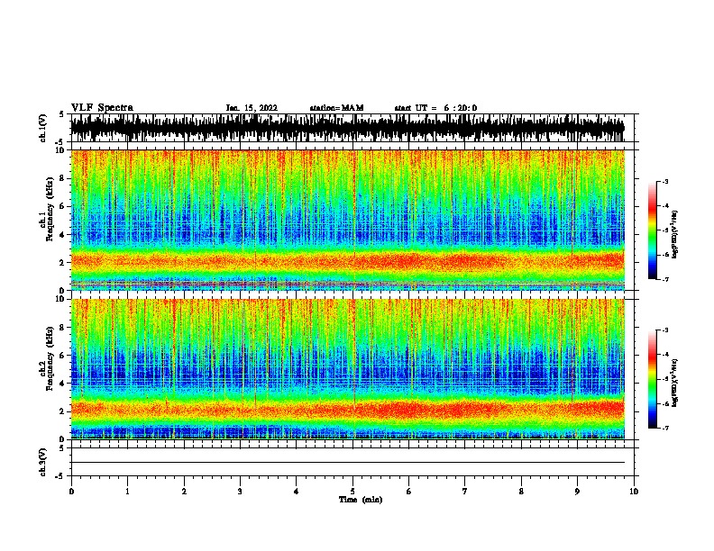The width and height of the screenshot is (714, 551).
Task: Click the "7" tick on the time axis
Action: pos(465,492)
